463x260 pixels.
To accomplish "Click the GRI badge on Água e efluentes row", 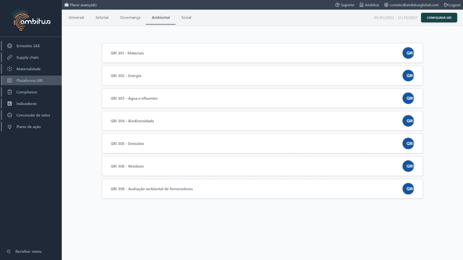I will click(x=408, y=98).
